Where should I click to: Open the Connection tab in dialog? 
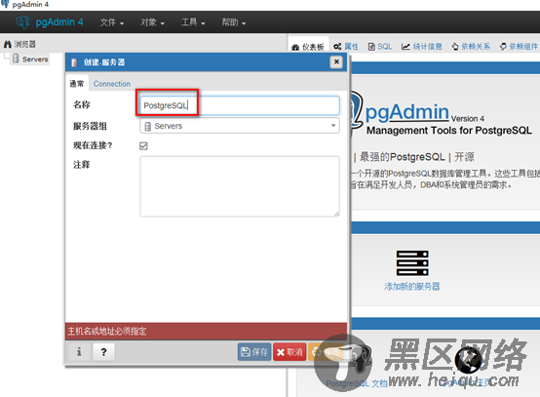(112, 84)
